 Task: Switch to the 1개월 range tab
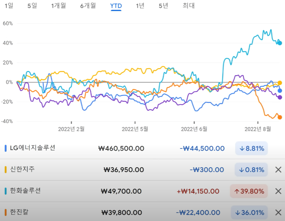pyautogui.click(x=58, y=6)
